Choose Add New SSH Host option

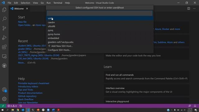[x=99, y=46]
